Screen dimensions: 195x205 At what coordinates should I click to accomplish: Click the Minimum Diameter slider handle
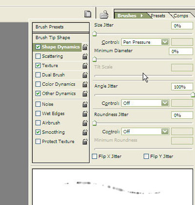95,59
